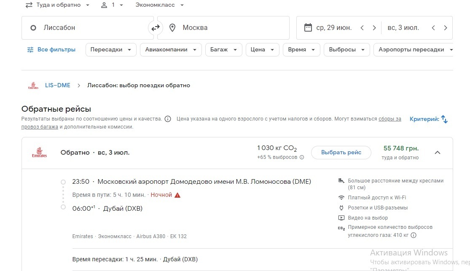This screenshot has width=470, height=271.
Task: Open the Выбросы filter dropdown
Action: pos(347,50)
